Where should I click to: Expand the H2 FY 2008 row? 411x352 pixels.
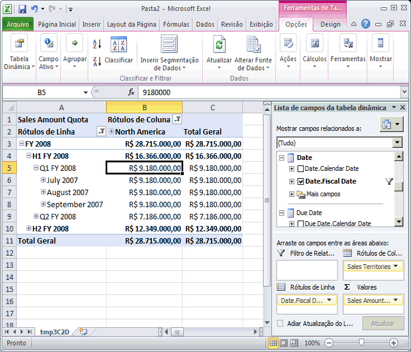click(x=29, y=228)
